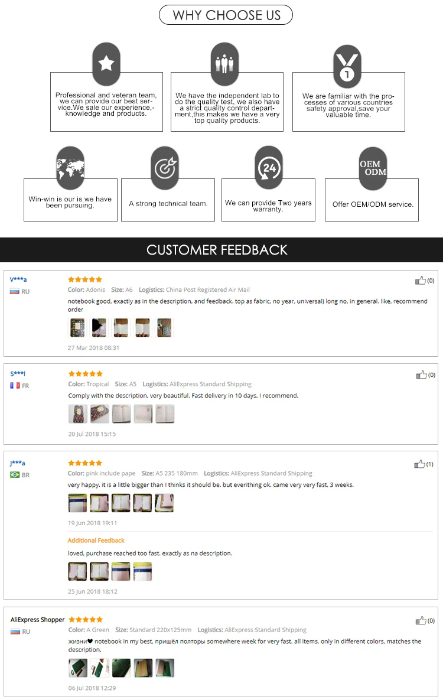This screenshot has width=443, height=700.
Task: Click the number one medal icon
Action: tap(347, 66)
